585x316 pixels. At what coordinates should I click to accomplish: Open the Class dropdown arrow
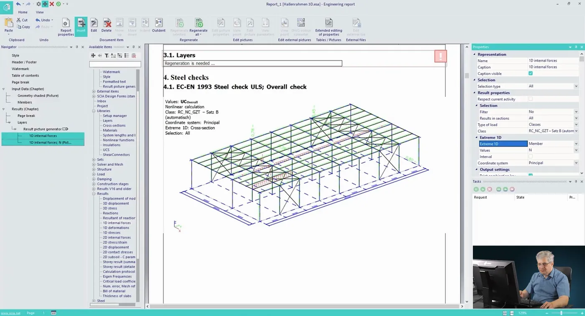click(x=576, y=131)
